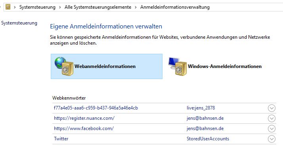Click the https://www.facebook.com/ entry
This screenshot has width=283, height=151.
point(84,128)
